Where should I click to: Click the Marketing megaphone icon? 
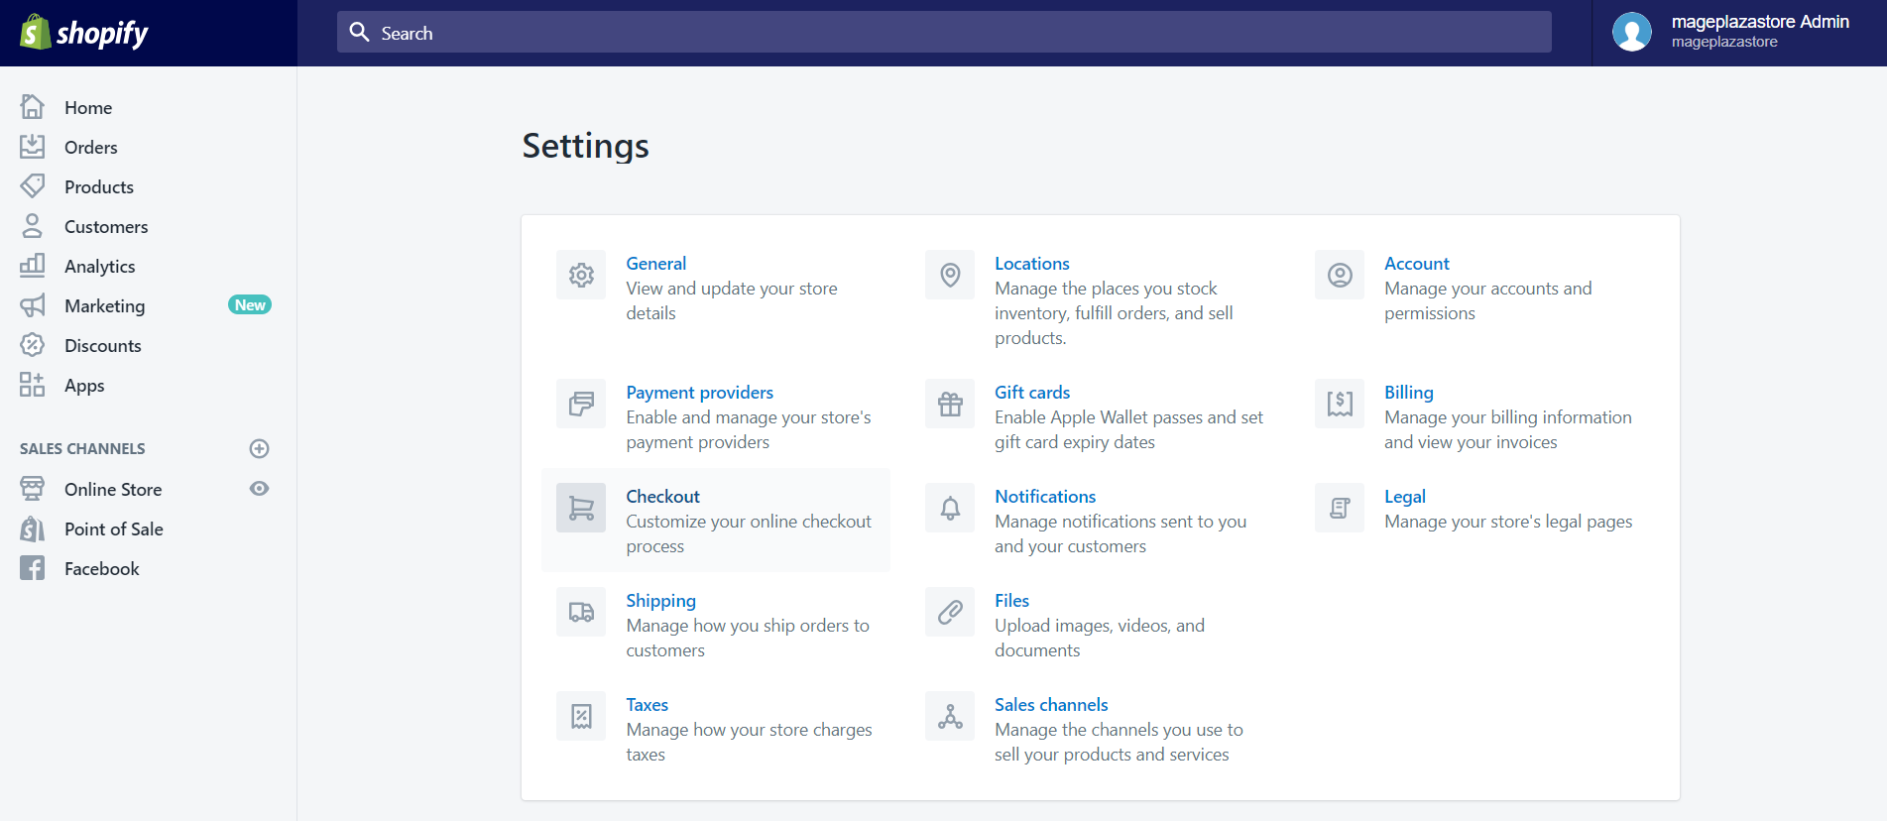(32, 305)
